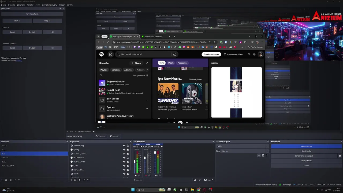Hide the BLERP UYARI source

click(124, 158)
